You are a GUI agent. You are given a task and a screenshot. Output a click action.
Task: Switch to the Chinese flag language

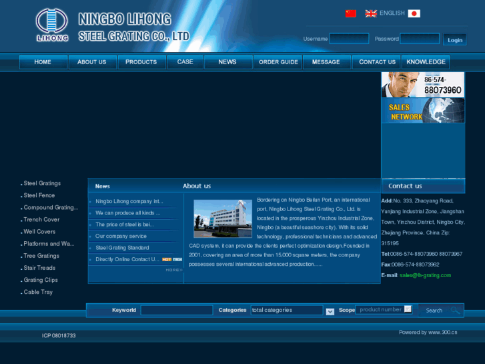click(x=351, y=13)
